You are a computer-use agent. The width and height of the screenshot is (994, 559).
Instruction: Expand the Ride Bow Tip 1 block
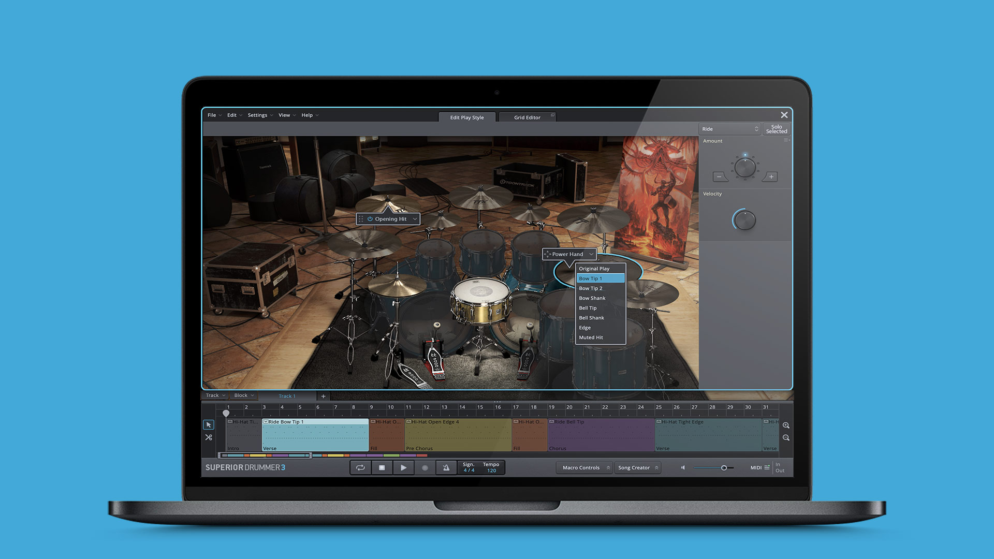pyautogui.click(x=266, y=422)
